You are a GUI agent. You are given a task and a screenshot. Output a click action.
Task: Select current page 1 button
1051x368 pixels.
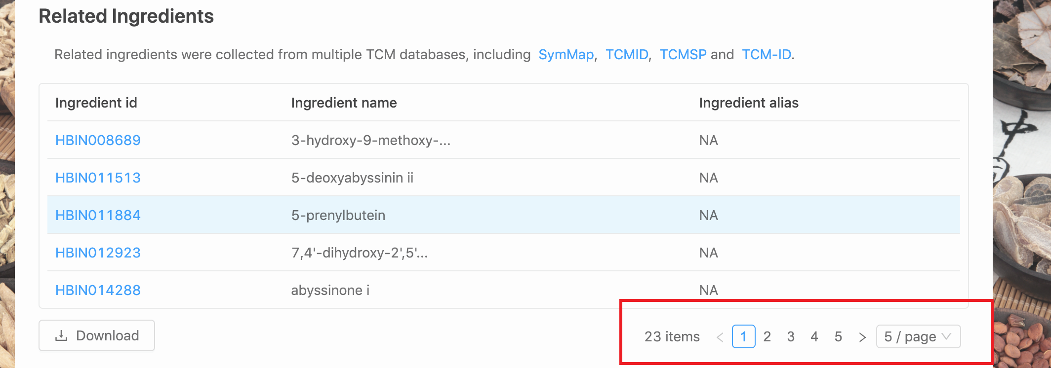click(x=743, y=336)
